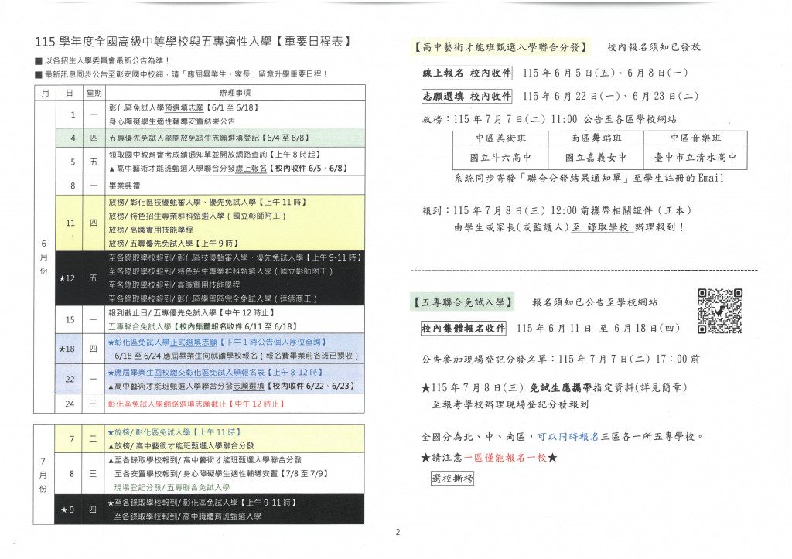Click the 中區美術班 column header

click(500, 138)
